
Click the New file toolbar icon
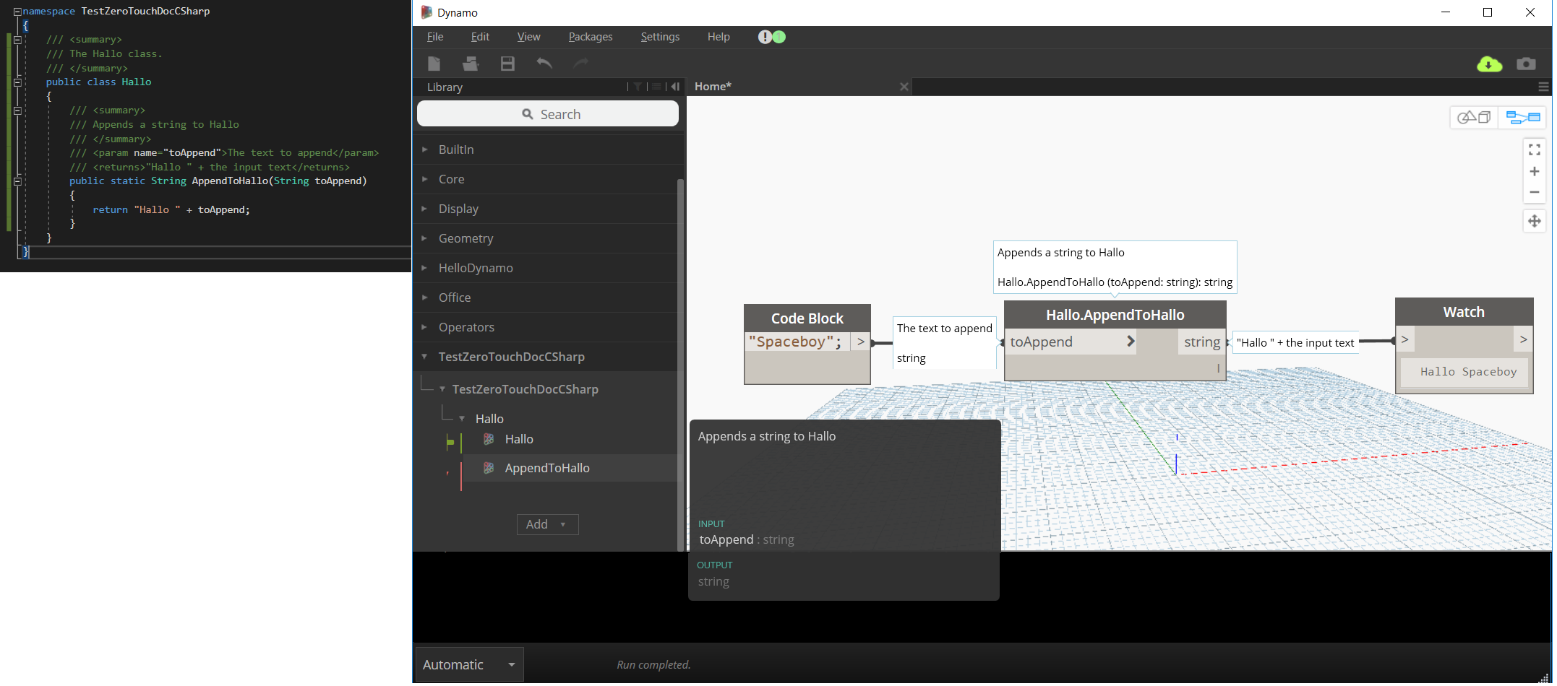tap(434, 64)
